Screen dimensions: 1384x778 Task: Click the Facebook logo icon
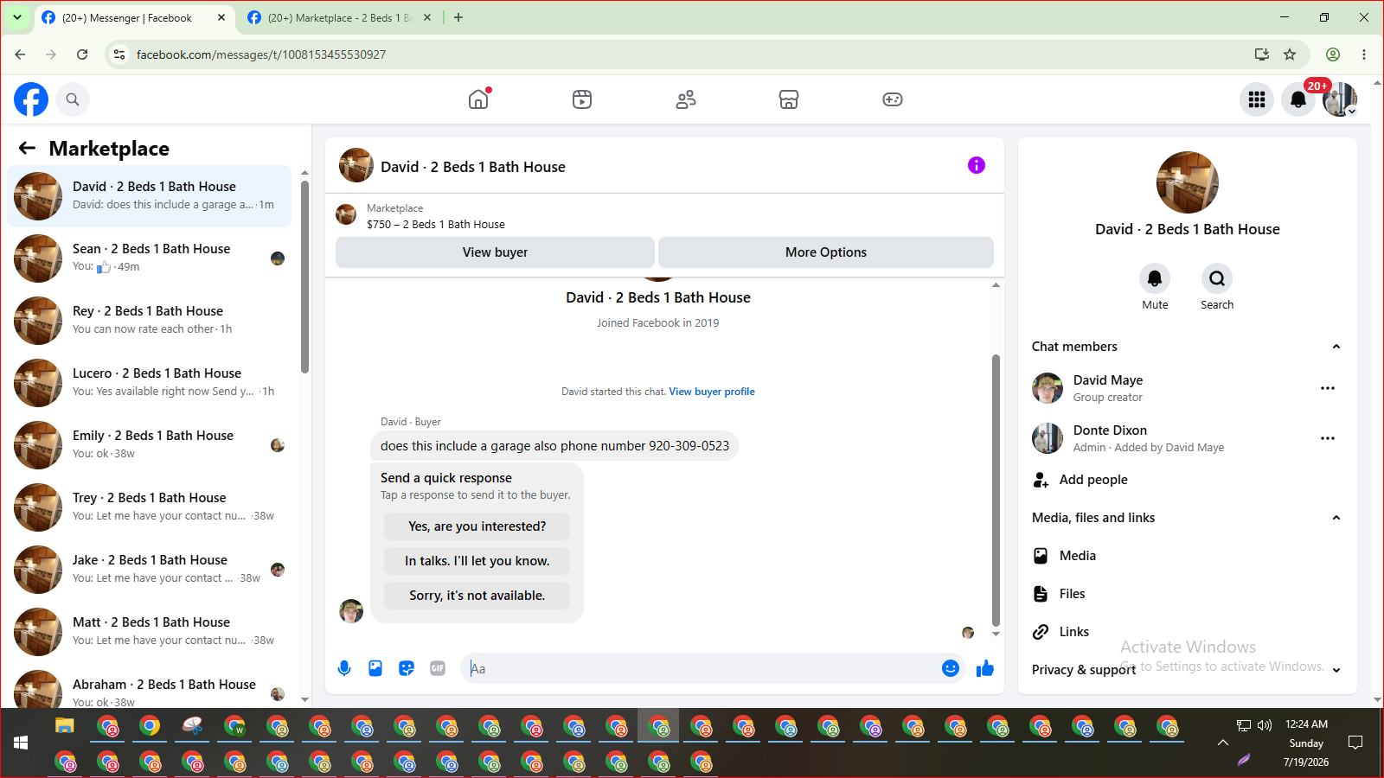31,99
